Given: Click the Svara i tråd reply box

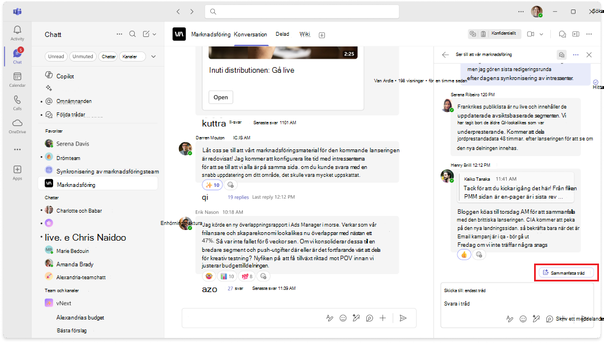Looking at the screenshot, I should (516, 303).
